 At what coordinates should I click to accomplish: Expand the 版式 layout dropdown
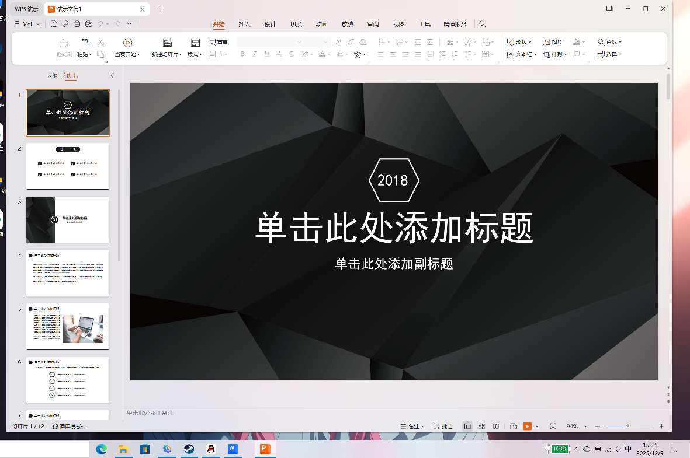click(195, 54)
